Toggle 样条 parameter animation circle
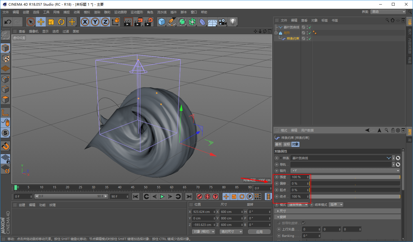413x242 pixels. pos(277,158)
